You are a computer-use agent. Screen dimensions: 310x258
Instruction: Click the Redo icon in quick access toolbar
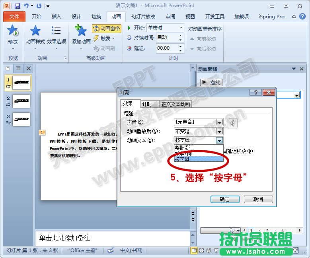point(39,6)
